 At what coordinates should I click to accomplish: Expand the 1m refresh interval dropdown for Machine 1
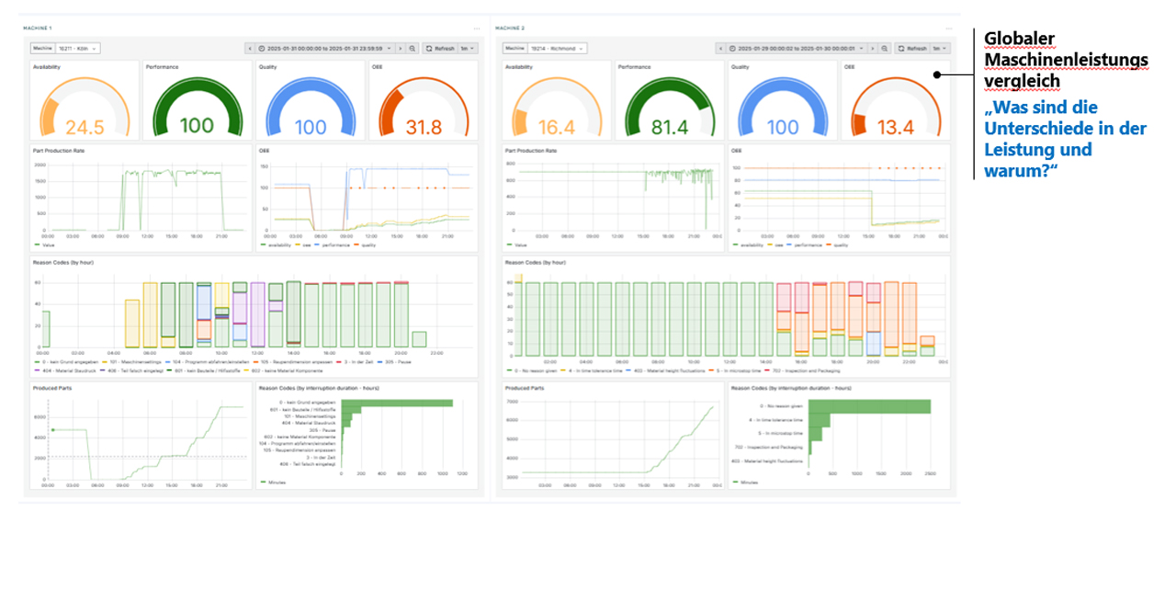[468, 48]
